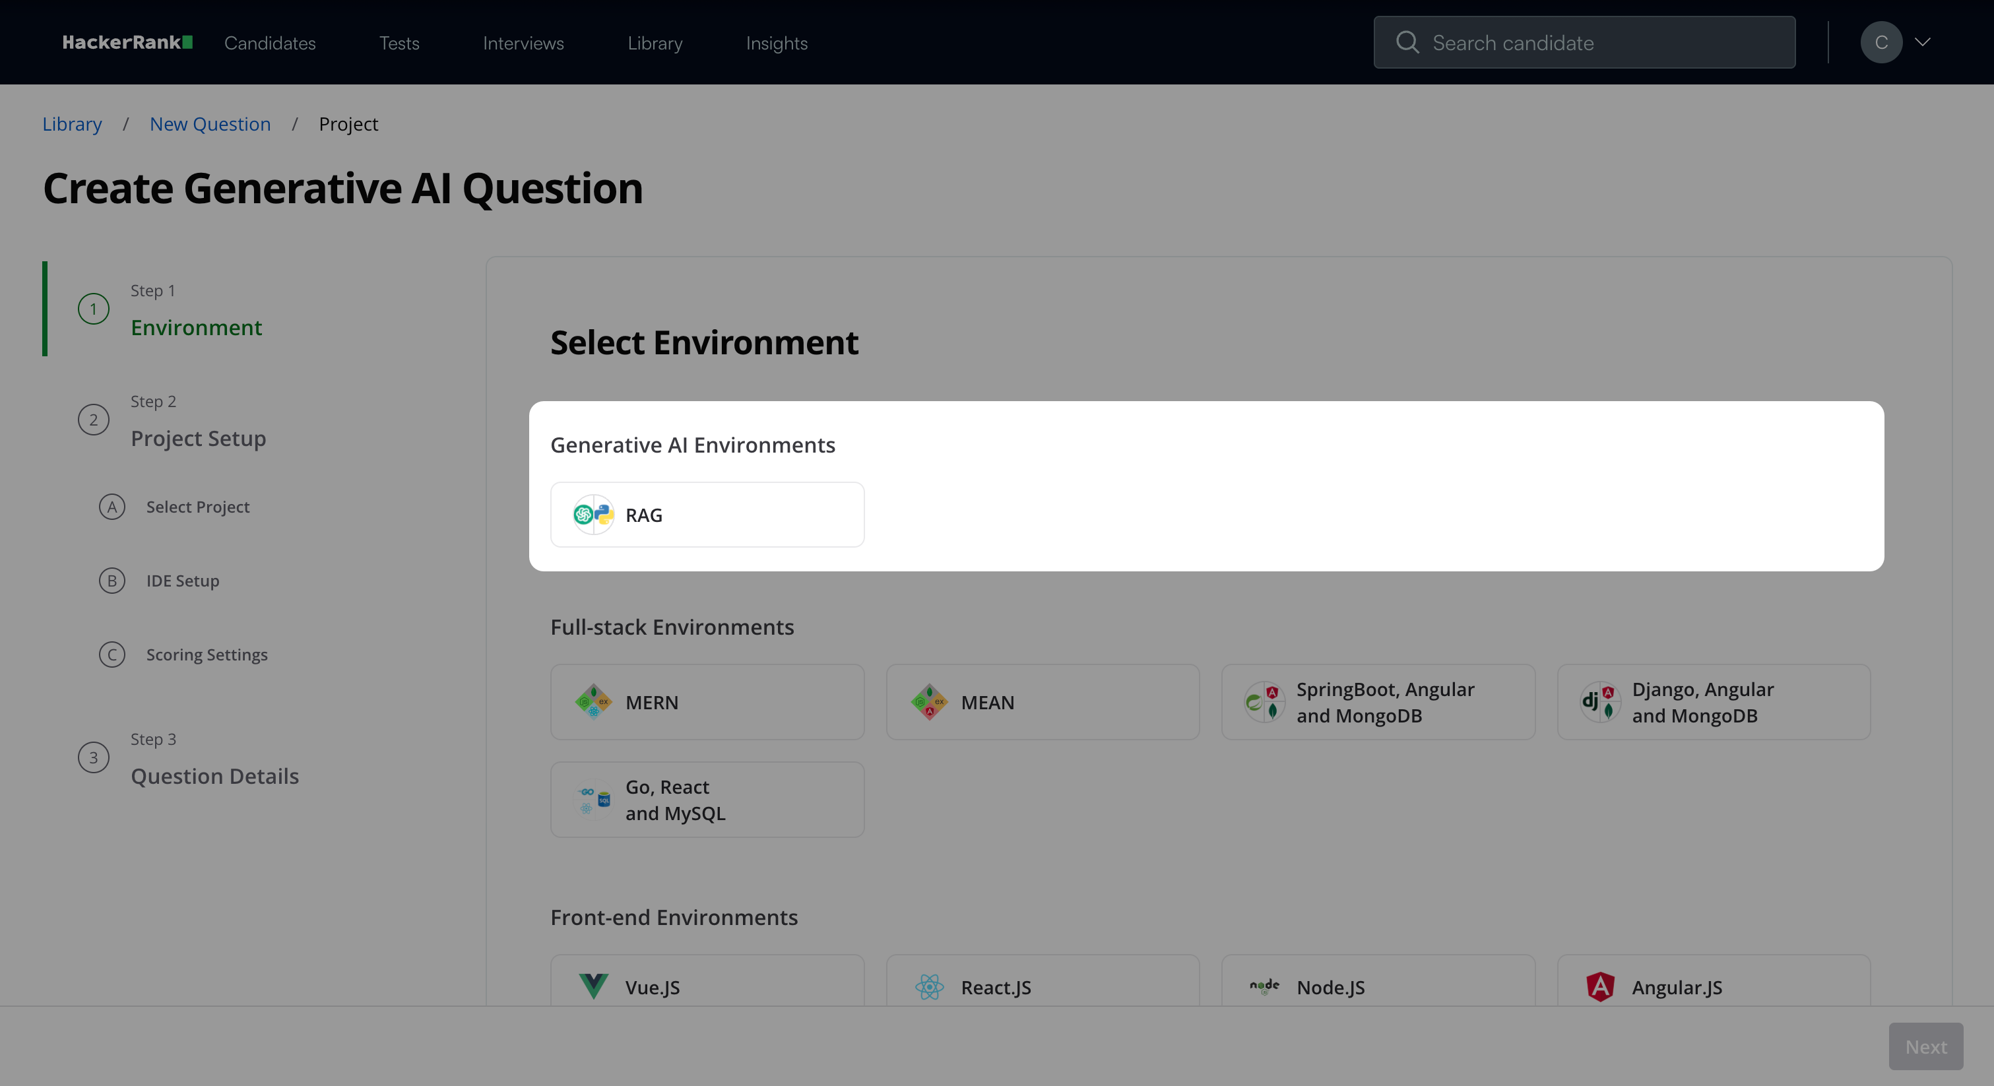Click the circled C sub-step icon

[112, 655]
